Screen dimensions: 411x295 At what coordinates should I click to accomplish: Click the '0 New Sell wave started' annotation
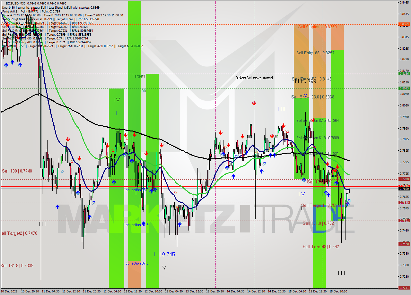pos(254,78)
